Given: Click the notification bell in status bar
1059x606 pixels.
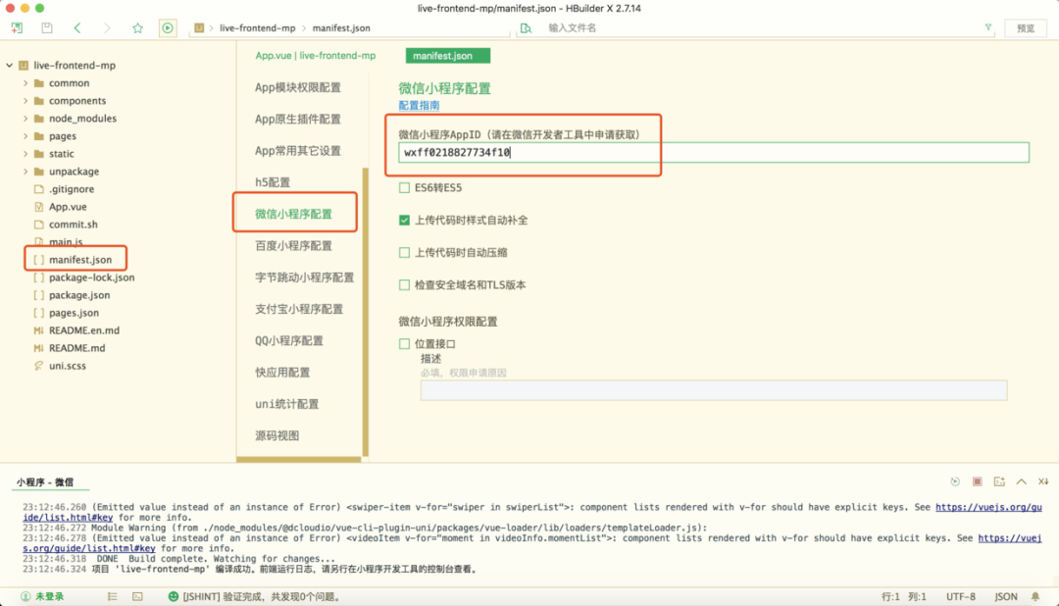Looking at the screenshot, I should click(x=1035, y=596).
